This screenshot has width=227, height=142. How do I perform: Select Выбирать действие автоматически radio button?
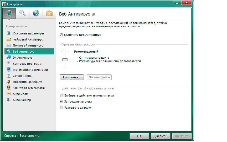(61, 95)
